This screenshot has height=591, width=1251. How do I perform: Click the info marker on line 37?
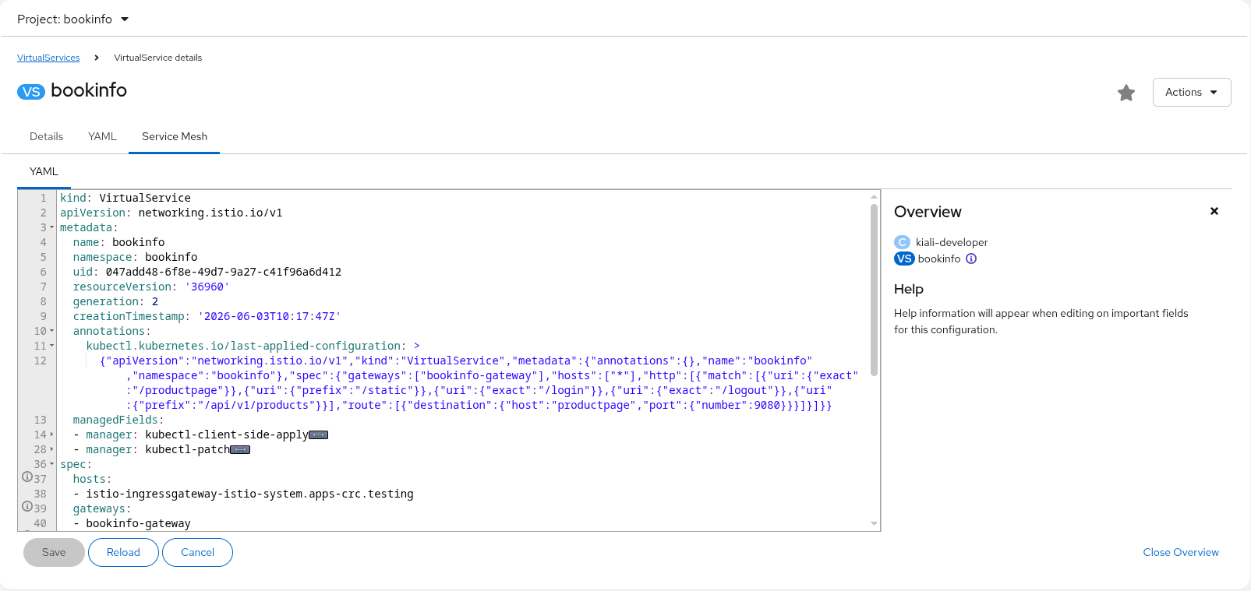tap(27, 477)
